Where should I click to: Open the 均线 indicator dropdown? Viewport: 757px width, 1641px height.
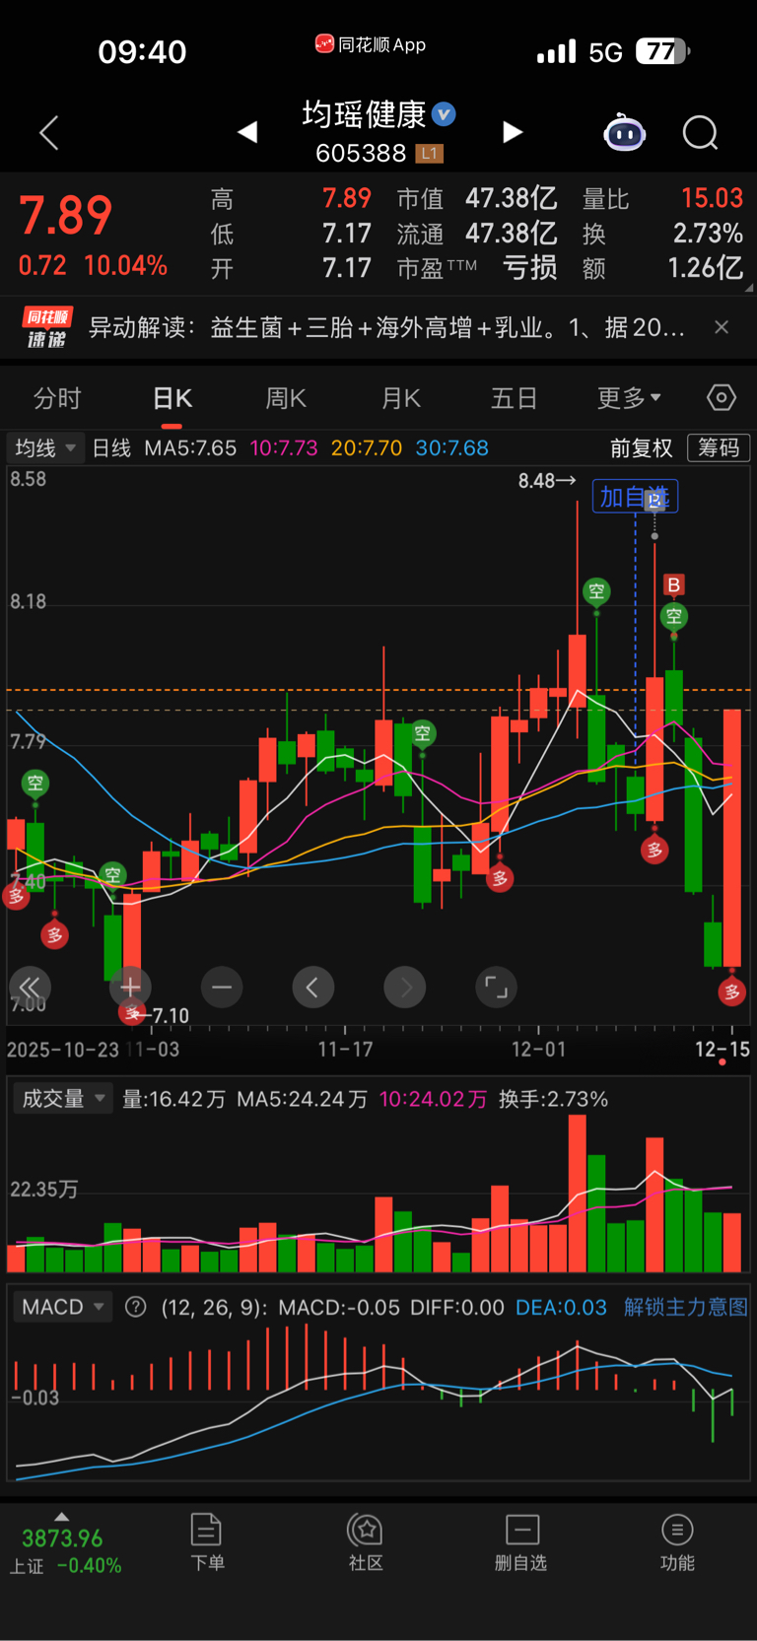pos(45,448)
